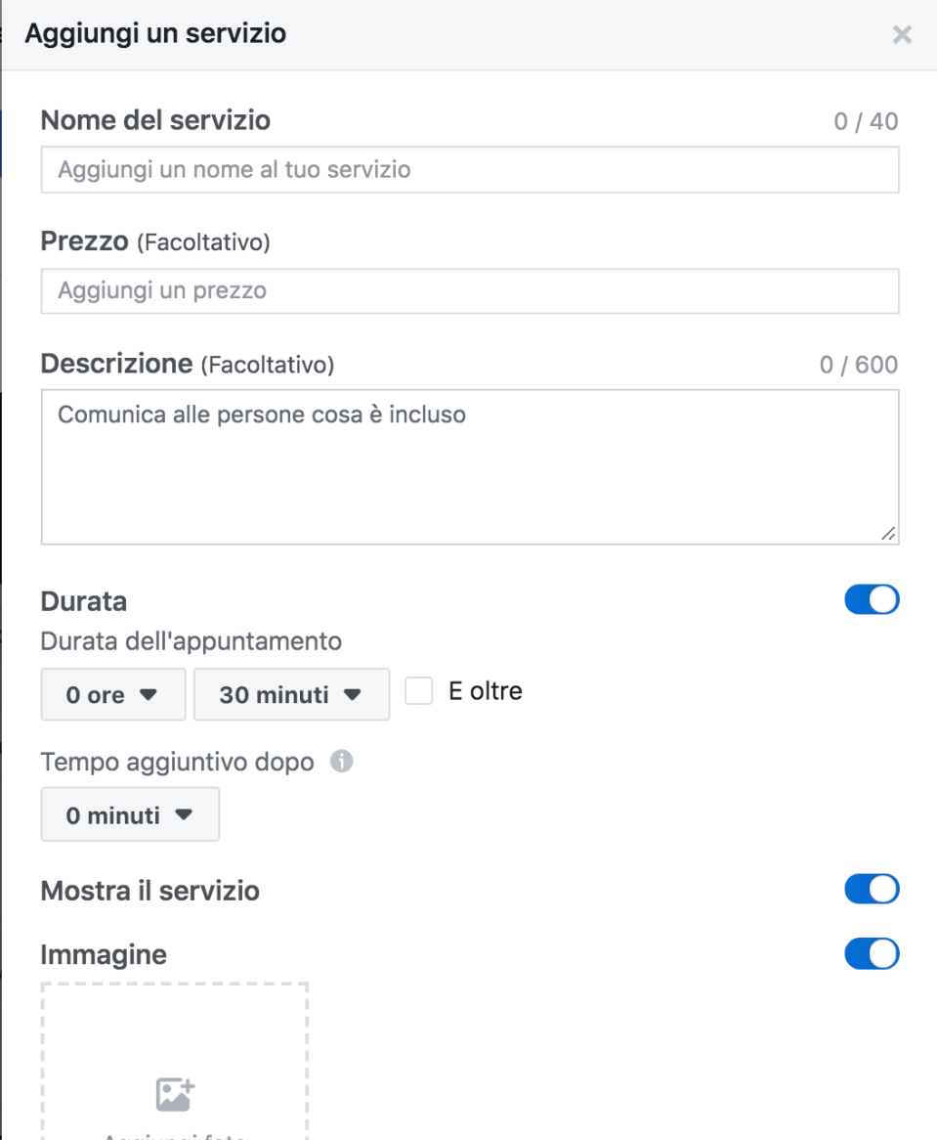Click the Descrizione resize handle
The height and width of the screenshot is (1140, 937).
coord(888,534)
